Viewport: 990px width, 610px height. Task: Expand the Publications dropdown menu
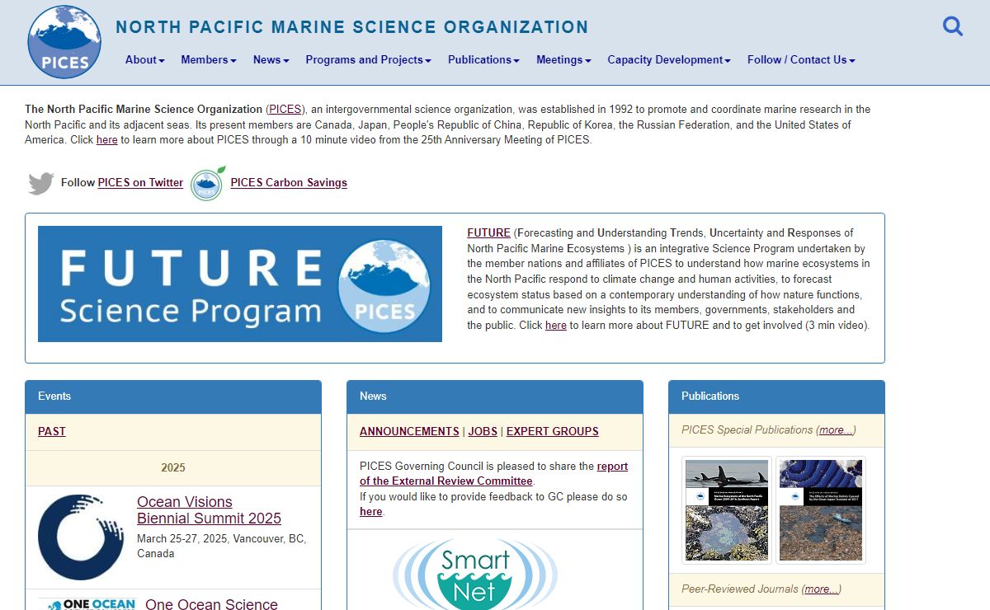click(483, 59)
